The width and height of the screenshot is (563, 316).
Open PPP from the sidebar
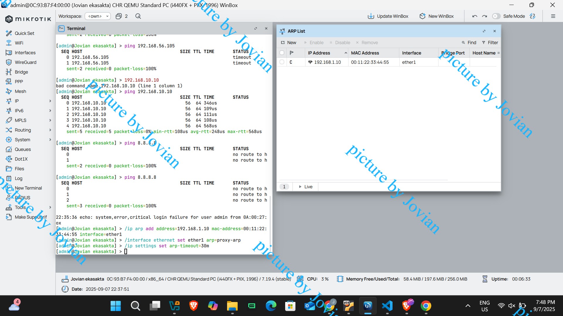coord(18,81)
